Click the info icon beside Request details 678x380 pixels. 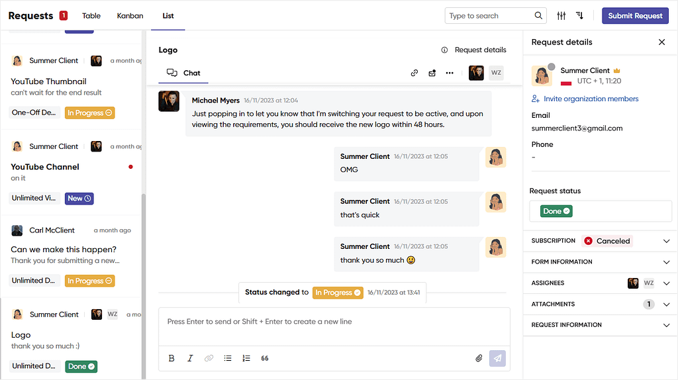pos(444,50)
